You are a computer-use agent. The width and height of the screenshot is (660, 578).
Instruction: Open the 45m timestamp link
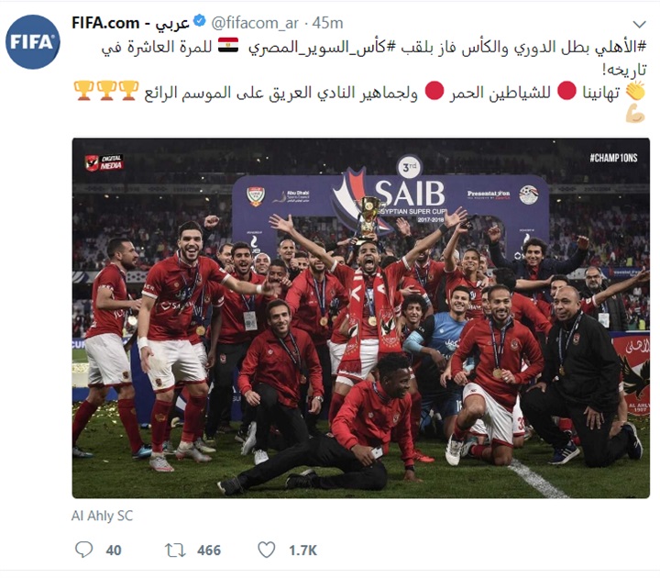(327, 23)
